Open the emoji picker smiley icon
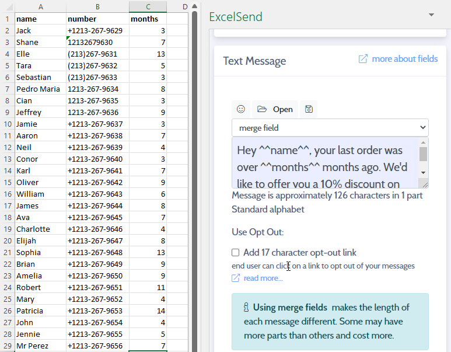The width and height of the screenshot is (451, 352). click(x=241, y=109)
